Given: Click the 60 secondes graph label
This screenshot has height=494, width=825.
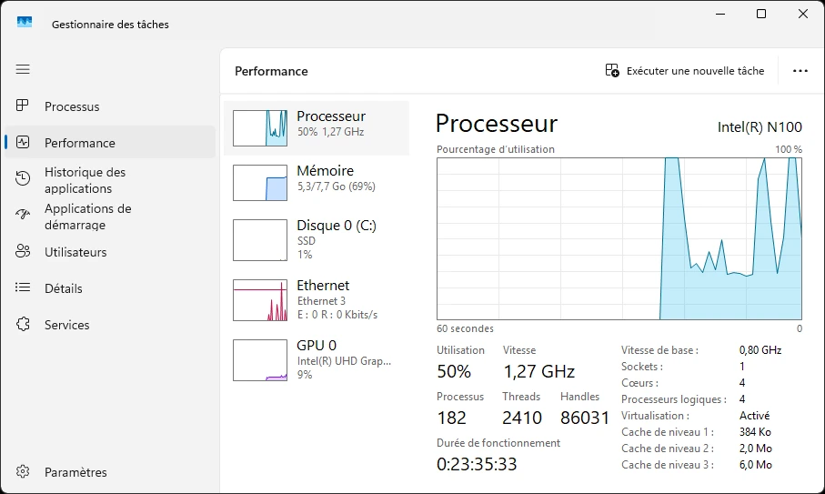Looking at the screenshot, I should tap(465, 328).
